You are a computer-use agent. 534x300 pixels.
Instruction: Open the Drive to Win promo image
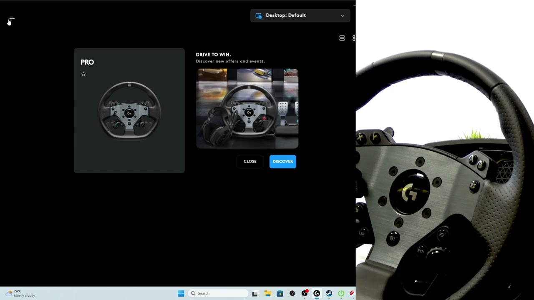coord(247,108)
